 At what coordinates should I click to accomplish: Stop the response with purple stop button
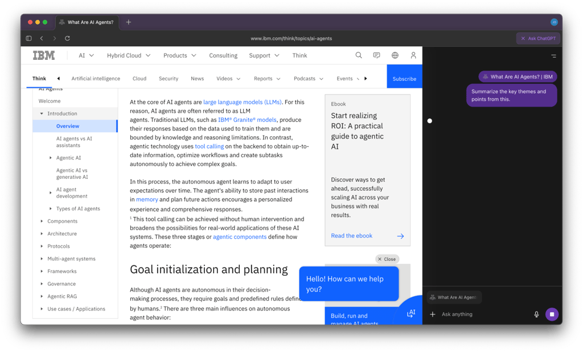coord(552,314)
